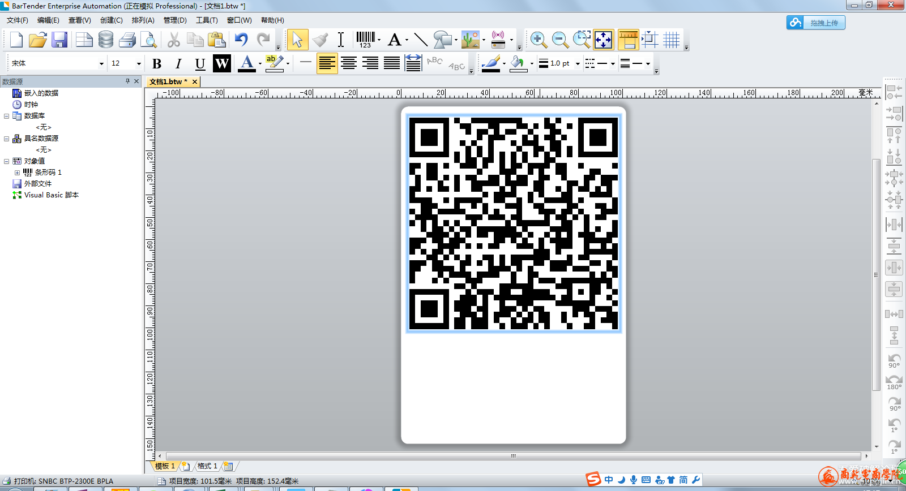This screenshot has height=491, width=906.
Task: Create a new document with the New icon
Action: [x=16, y=40]
